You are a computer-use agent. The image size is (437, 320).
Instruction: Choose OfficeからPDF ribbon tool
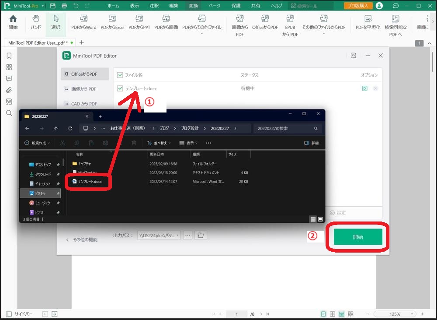(265, 22)
